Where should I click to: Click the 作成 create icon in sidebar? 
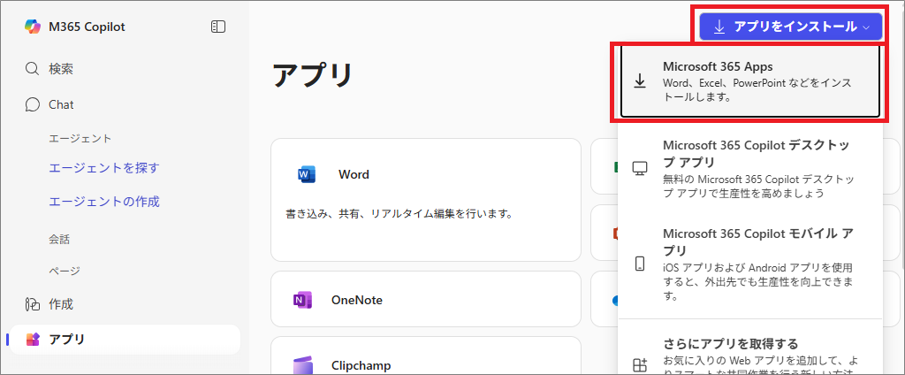33,304
